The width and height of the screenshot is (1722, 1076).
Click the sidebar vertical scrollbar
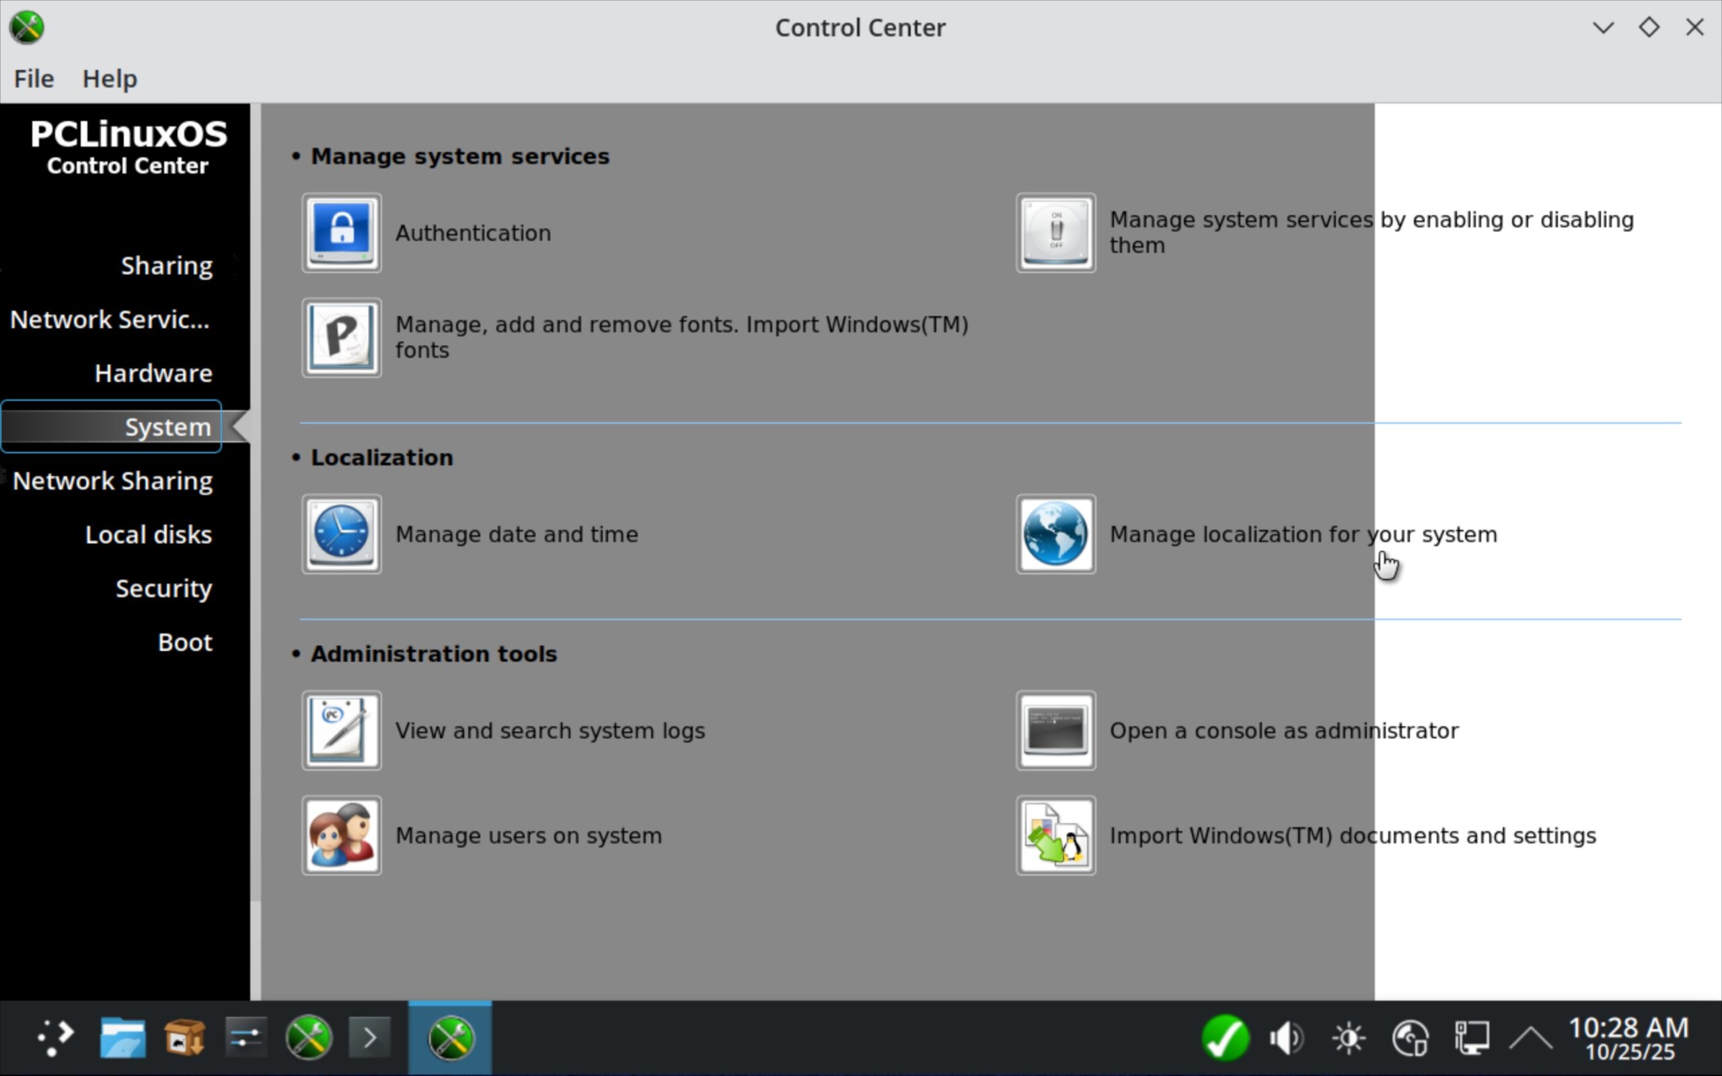point(255,498)
